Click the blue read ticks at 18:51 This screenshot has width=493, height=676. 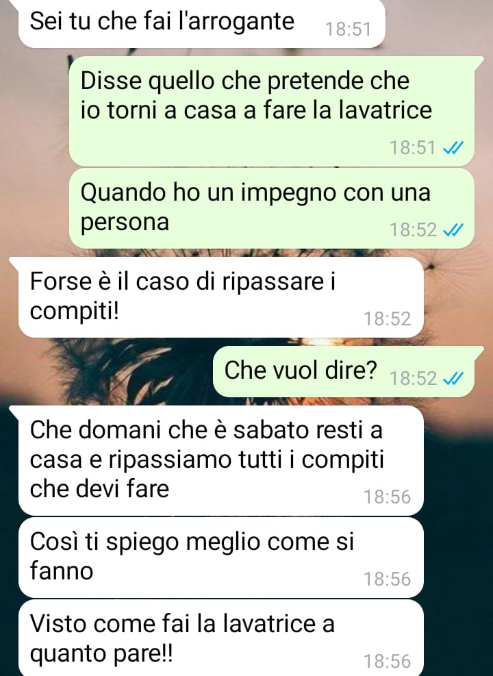tap(454, 148)
